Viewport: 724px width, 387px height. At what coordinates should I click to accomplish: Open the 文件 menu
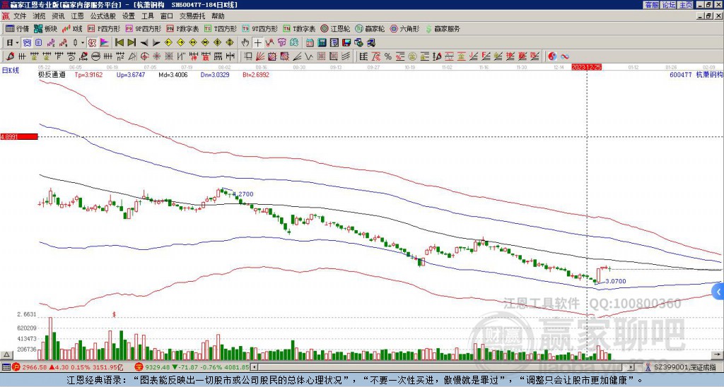coord(20,16)
